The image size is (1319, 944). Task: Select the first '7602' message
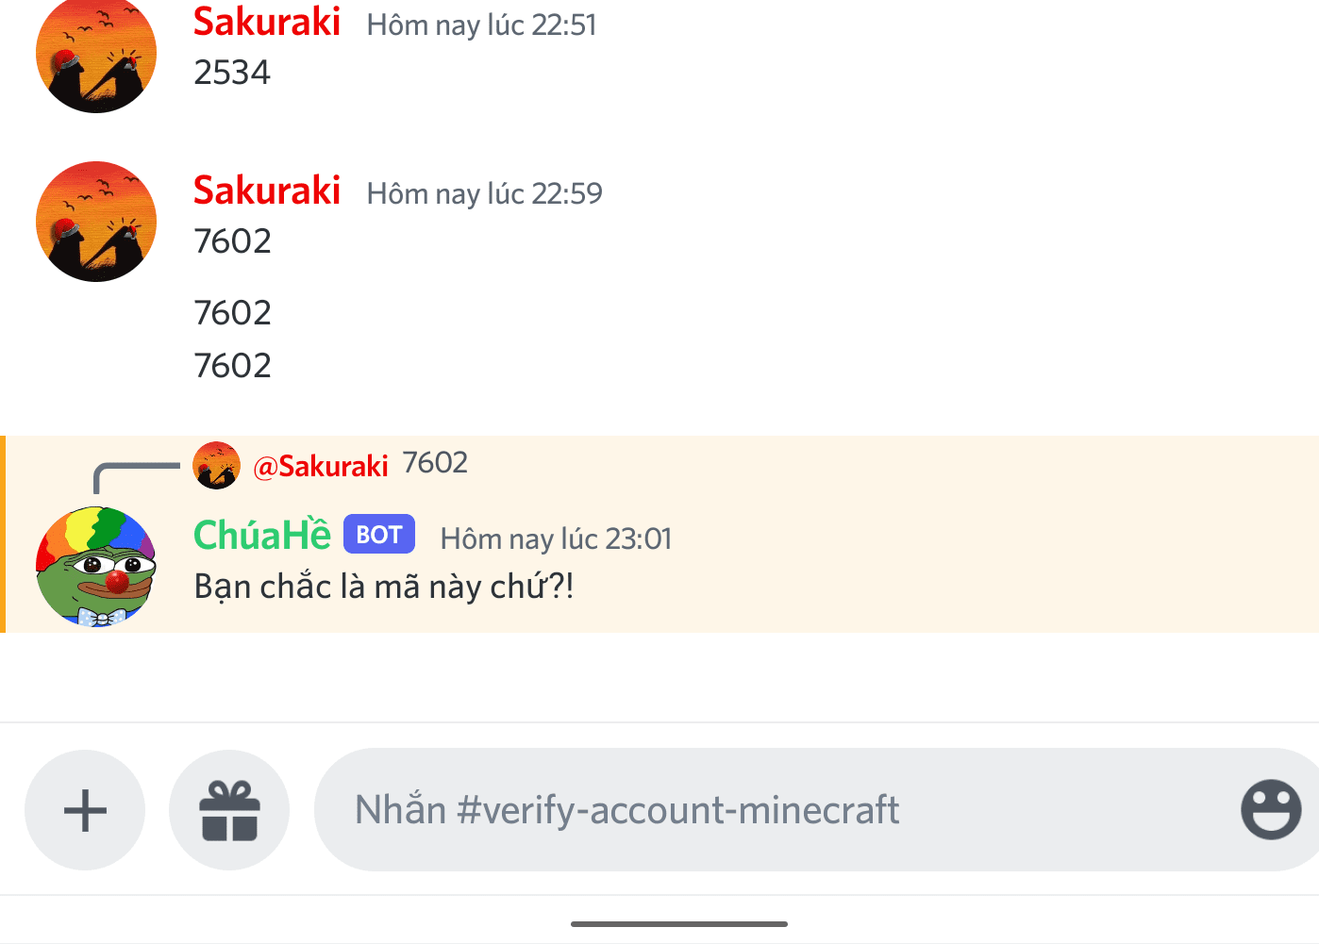pyautogui.click(x=232, y=240)
